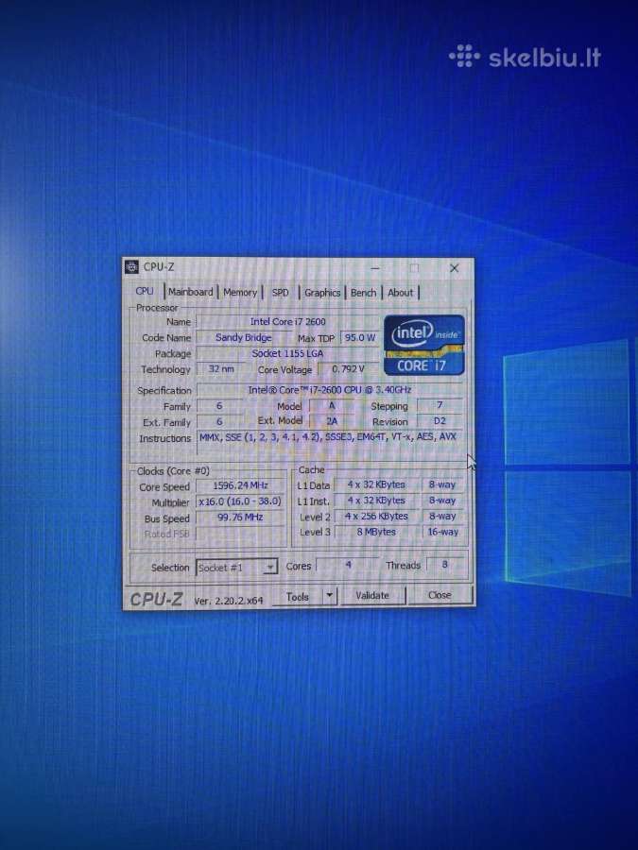Viewport: 638px width, 850px height.
Task: Click the Level 2 value '4 x 256 KBytes'
Action: pos(376,516)
